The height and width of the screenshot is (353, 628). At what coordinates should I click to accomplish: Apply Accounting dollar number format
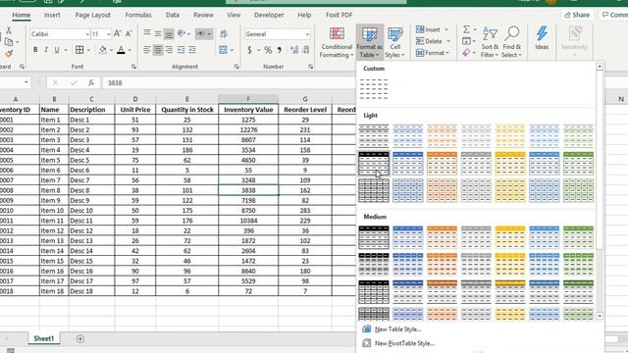tap(249, 50)
